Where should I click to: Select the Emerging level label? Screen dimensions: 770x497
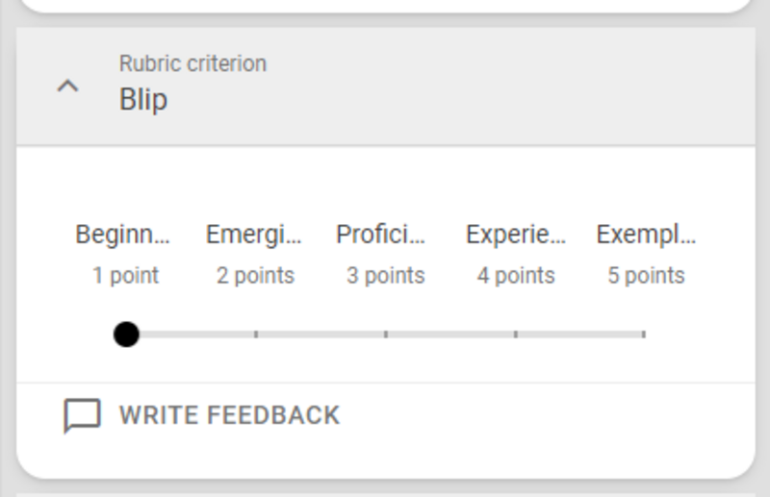click(x=254, y=235)
